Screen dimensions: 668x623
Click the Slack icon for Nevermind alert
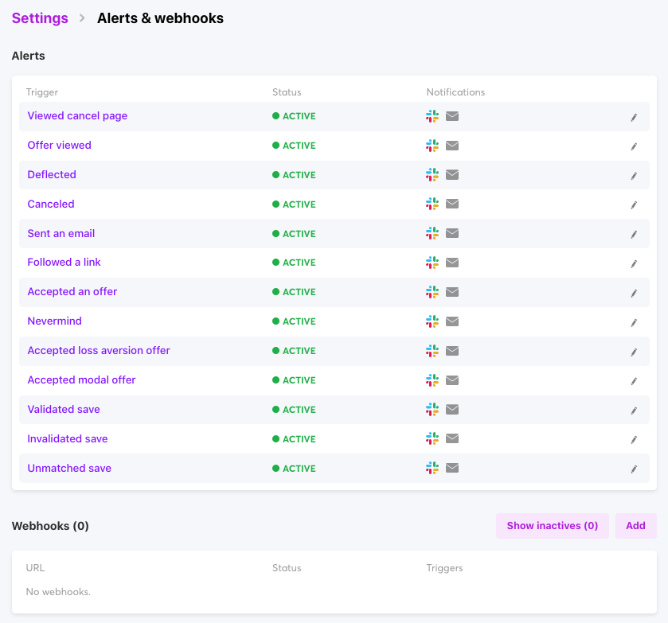432,321
